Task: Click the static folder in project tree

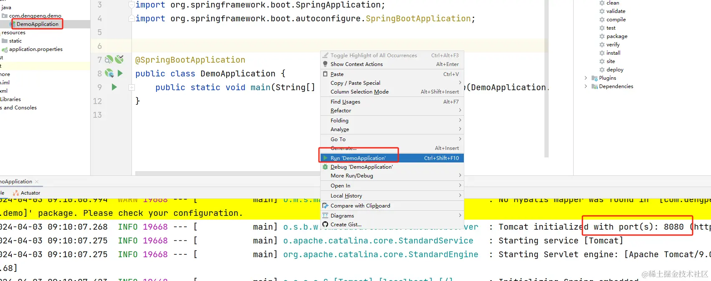Action: (x=15, y=41)
